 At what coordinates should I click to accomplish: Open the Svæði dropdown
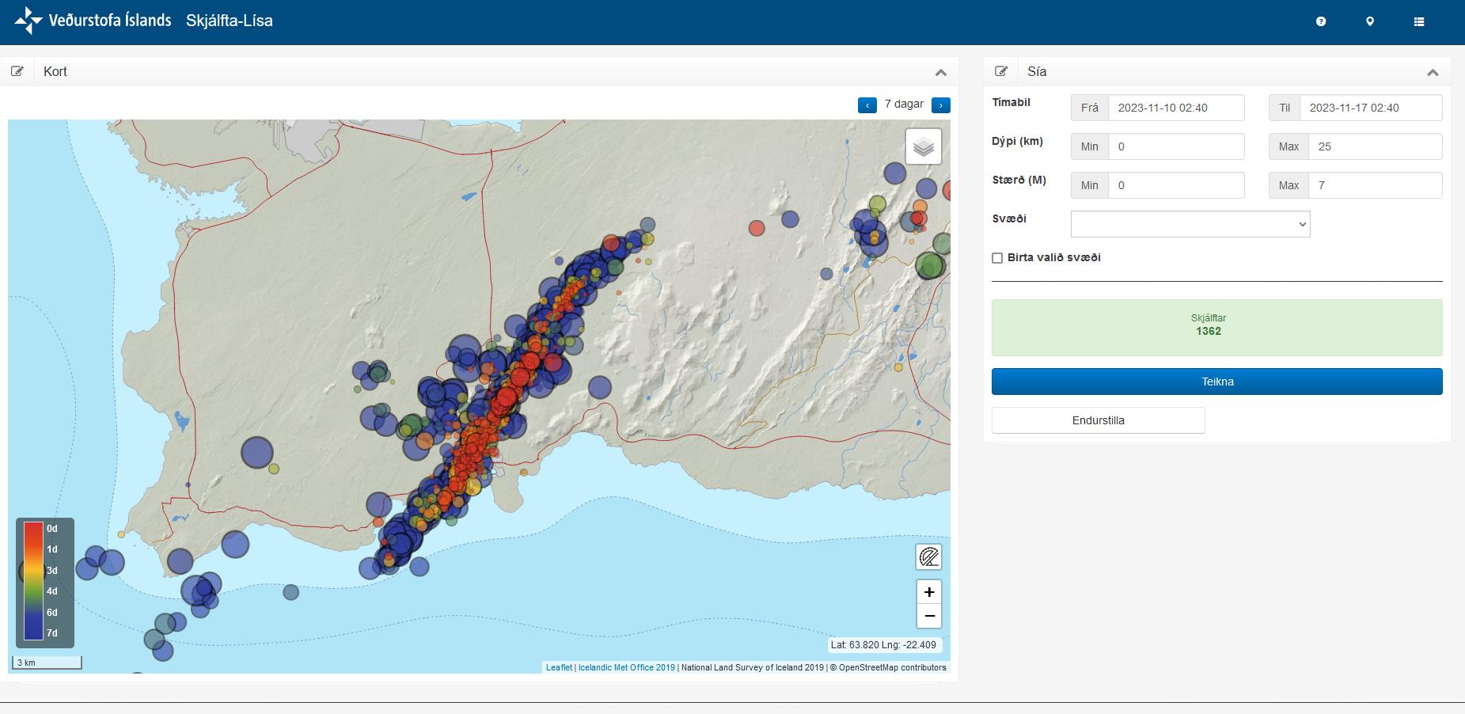(1190, 224)
